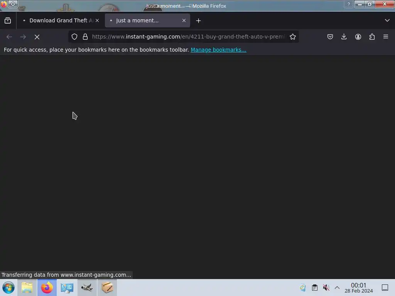Open the package box taskbar app
Screen dimensions: 395x296
coord(107,288)
